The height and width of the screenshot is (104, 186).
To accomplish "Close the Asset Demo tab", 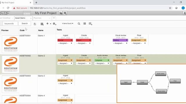I will (x=31, y=18).
